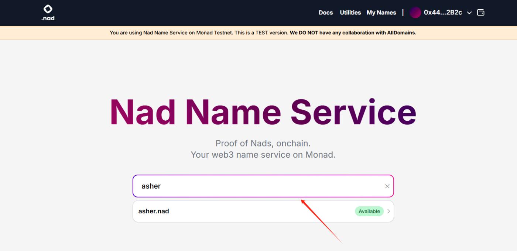
Task: Click the wallet icon in the header
Action: pyautogui.click(x=480, y=13)
